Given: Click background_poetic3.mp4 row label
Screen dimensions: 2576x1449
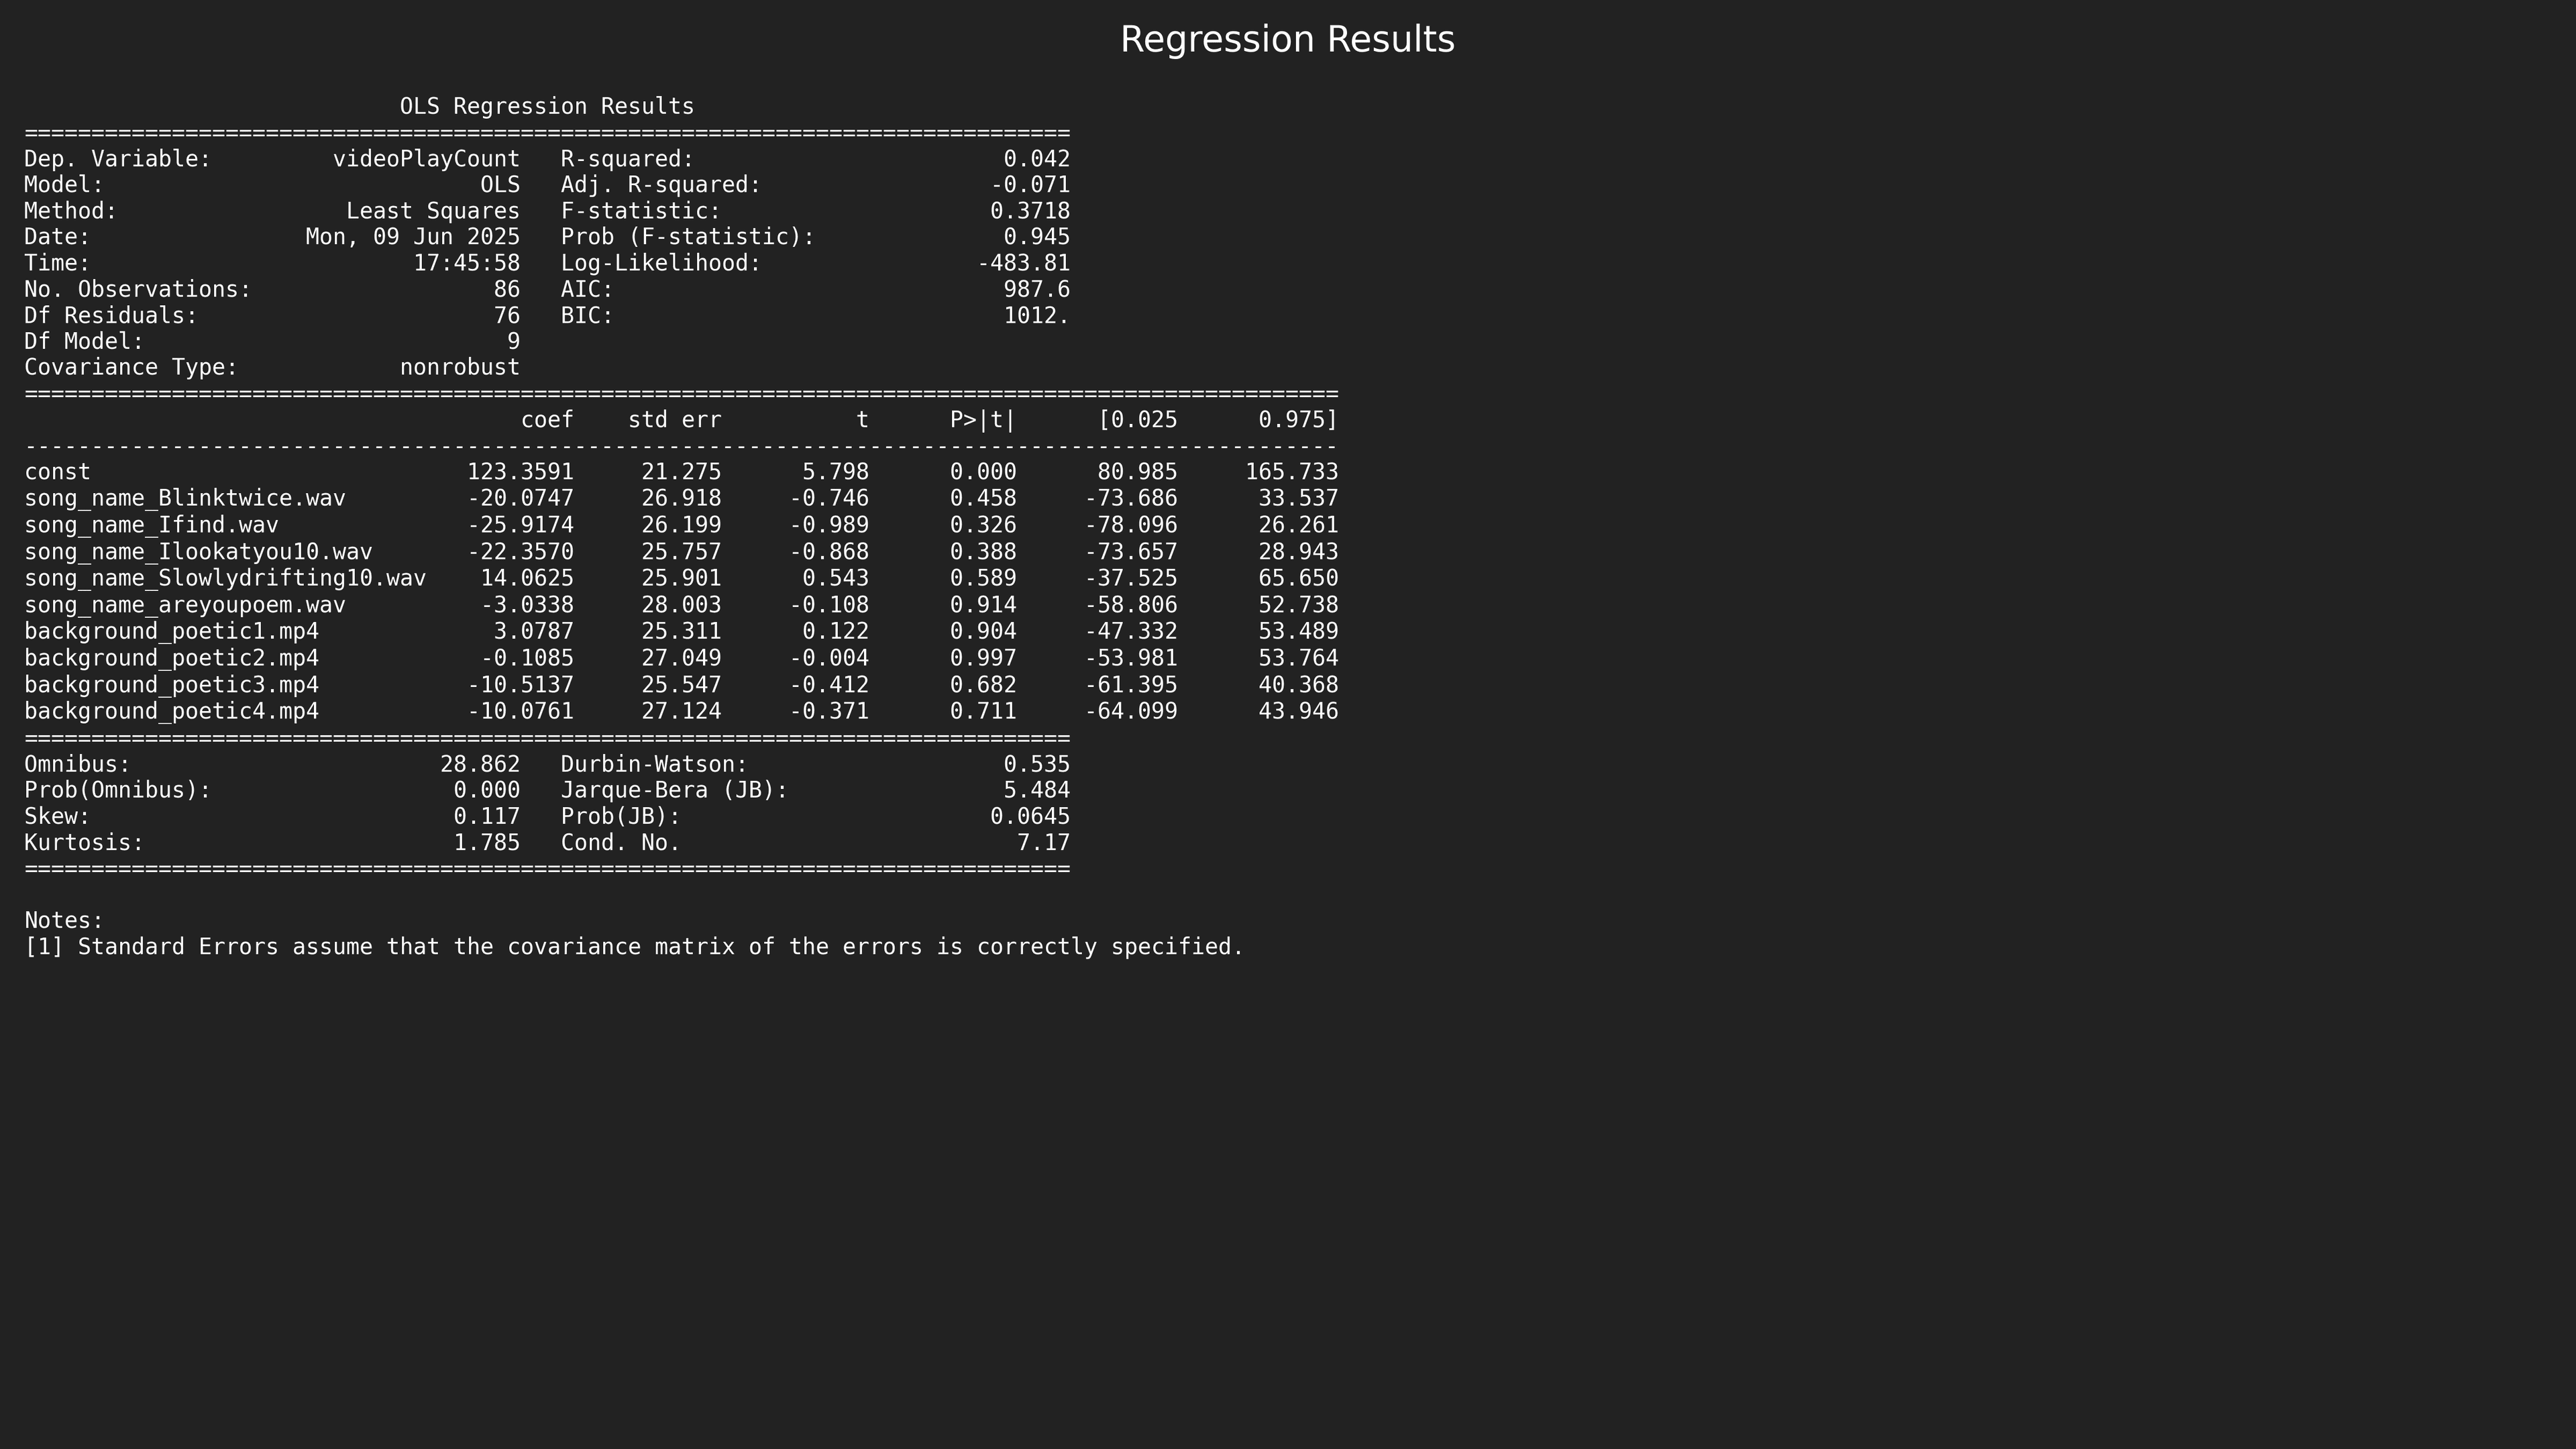Looking at the screenshot, I should coord(171,685).
